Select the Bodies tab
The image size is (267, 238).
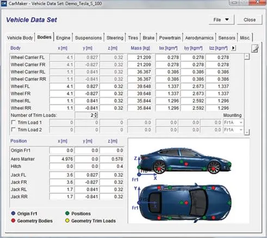pyautogui.click(x=45, y=37)
